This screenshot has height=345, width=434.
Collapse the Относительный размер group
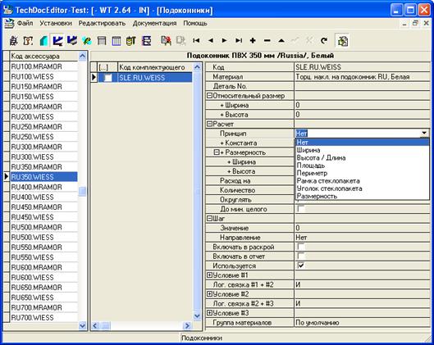(x=209, y=96)
